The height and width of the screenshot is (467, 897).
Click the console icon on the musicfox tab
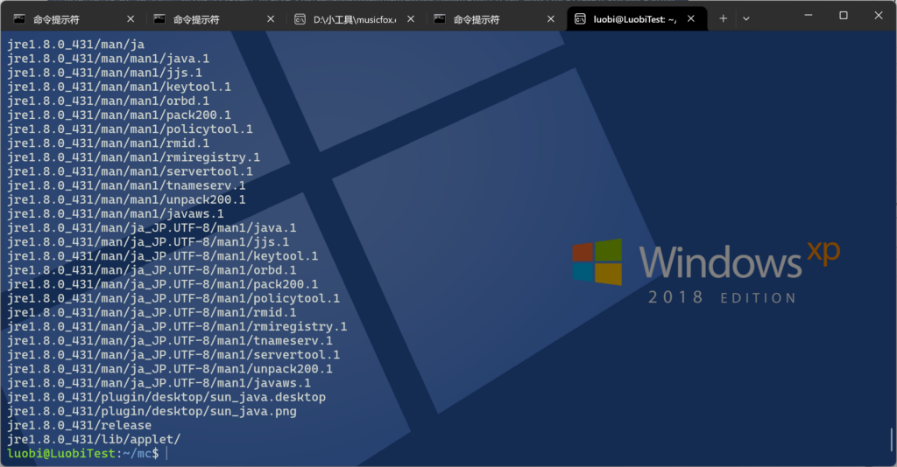tap(300, 18)
